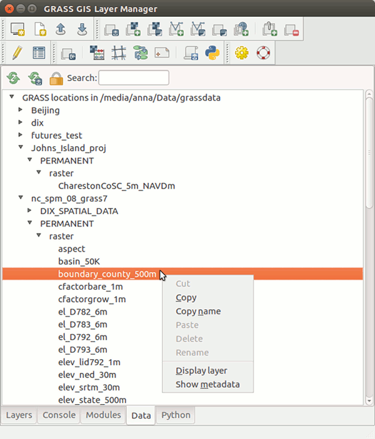The width and height of the screenshot is (375, 439).
Task: Expand the DIX_SPATIAL_DATA mapset
Action: (x=30, y=210)
